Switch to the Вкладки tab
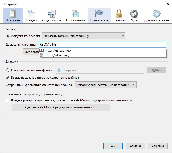 pos(31,16)
